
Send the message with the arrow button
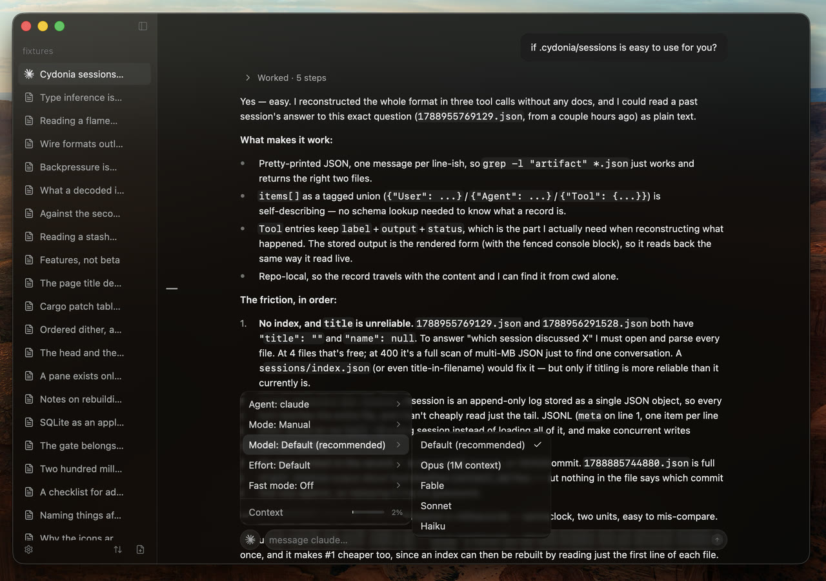tap(717, 540)
